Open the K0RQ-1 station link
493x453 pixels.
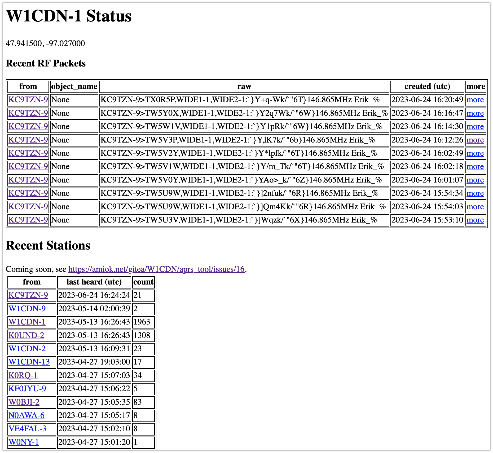click(x=23, y=375)
